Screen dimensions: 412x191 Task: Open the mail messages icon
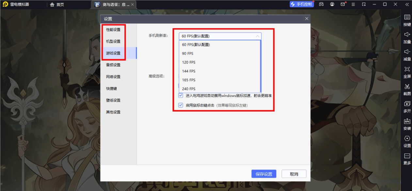(x=343, y=4)
